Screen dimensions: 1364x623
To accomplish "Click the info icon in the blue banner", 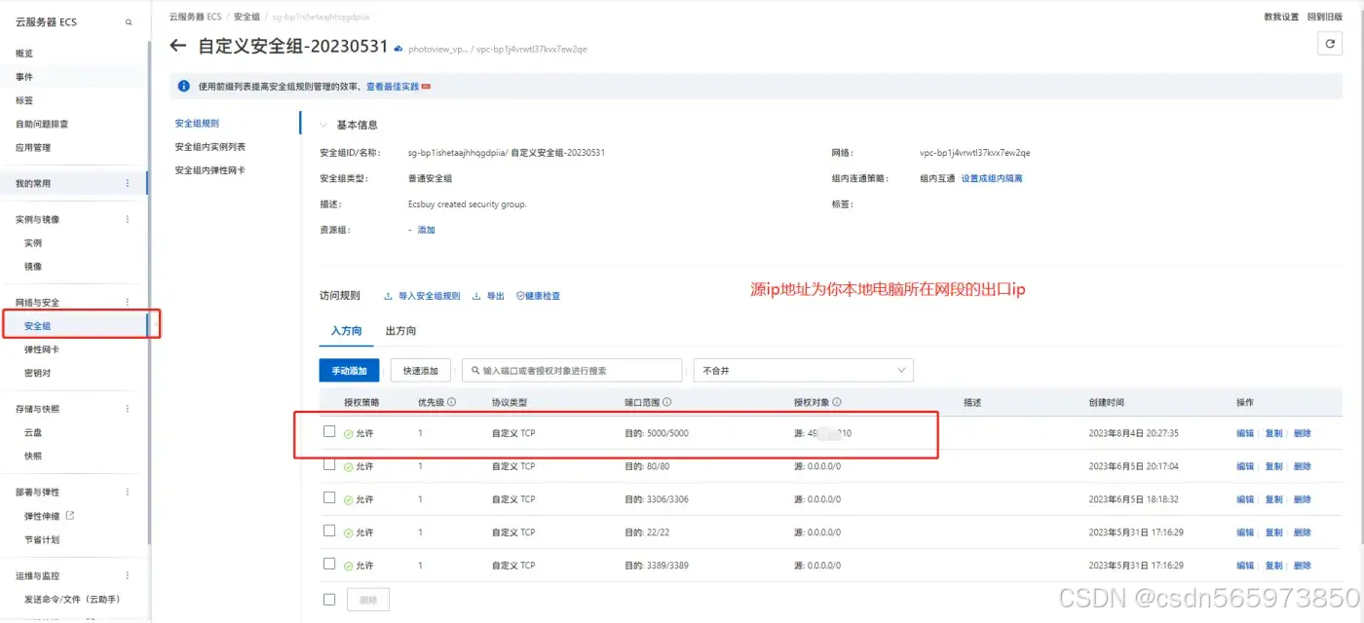I will (x=184, y=86).
